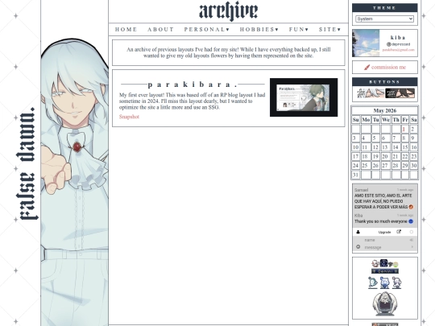Click the Gemini badge

[x=385, y=271]
